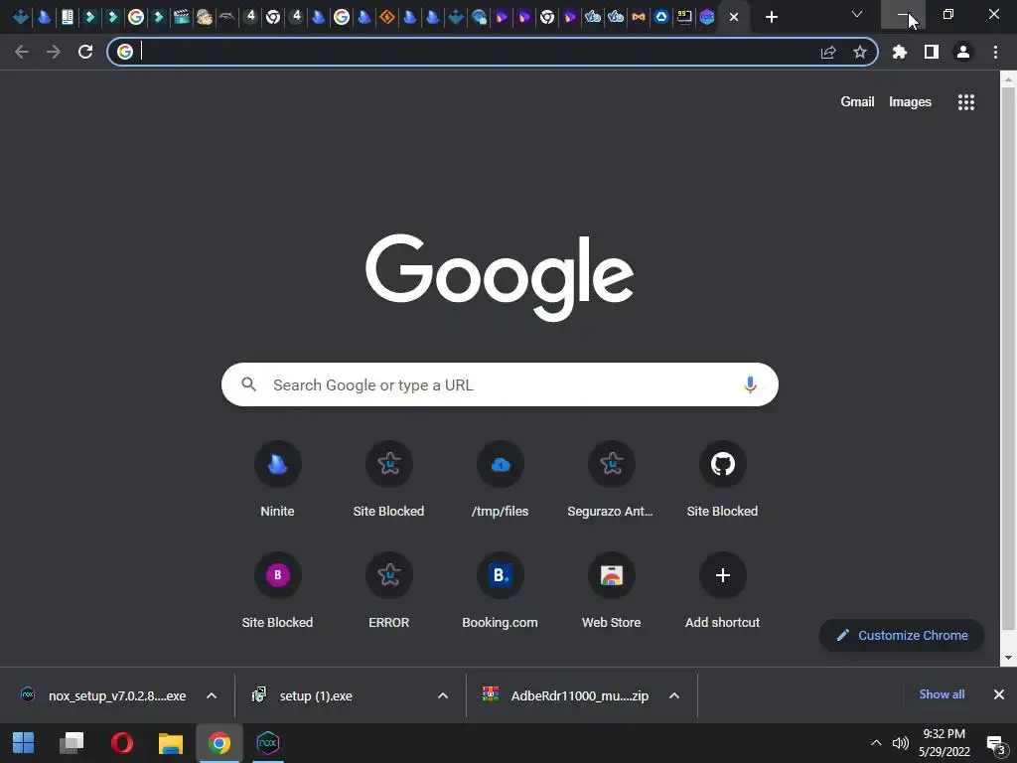Open the Segurazo Ant... shortcut
The height and width of the screenshot is (763, 1017).
611,479
